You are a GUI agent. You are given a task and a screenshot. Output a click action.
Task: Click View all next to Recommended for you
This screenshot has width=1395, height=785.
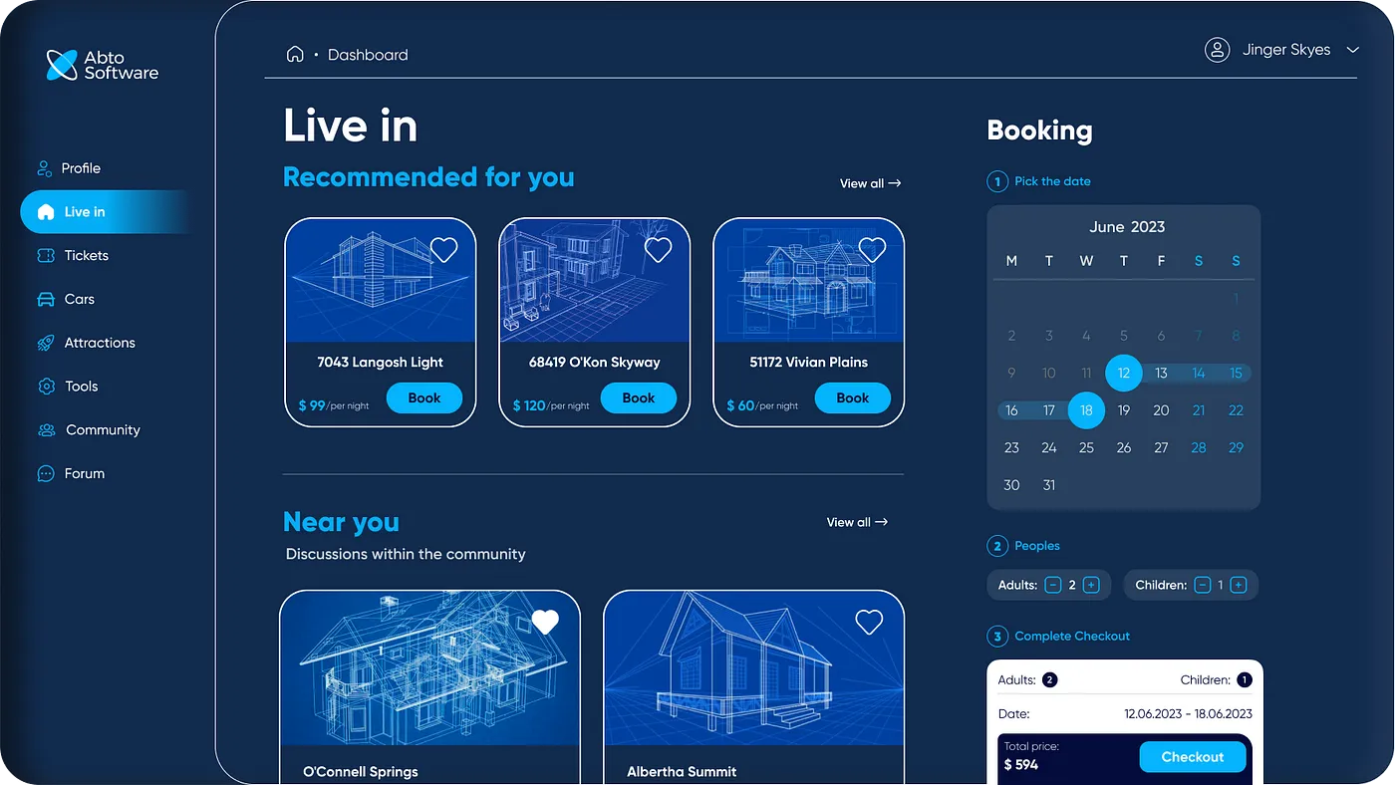click(870, 183)
